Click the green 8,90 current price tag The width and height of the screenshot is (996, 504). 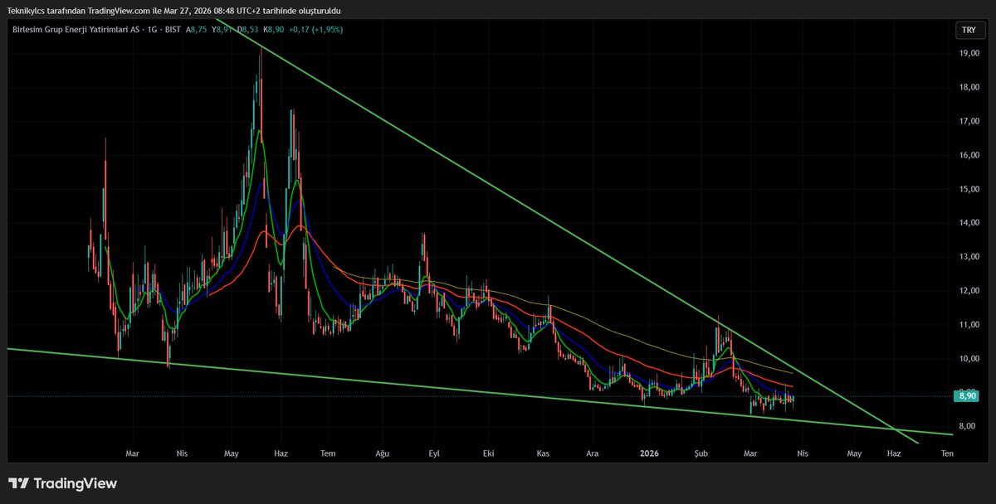967,396
